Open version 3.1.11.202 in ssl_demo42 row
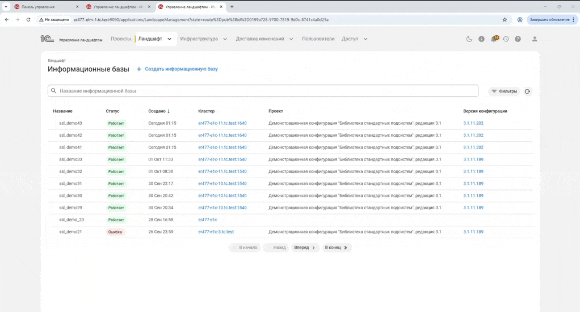 (x=473, y=136)
